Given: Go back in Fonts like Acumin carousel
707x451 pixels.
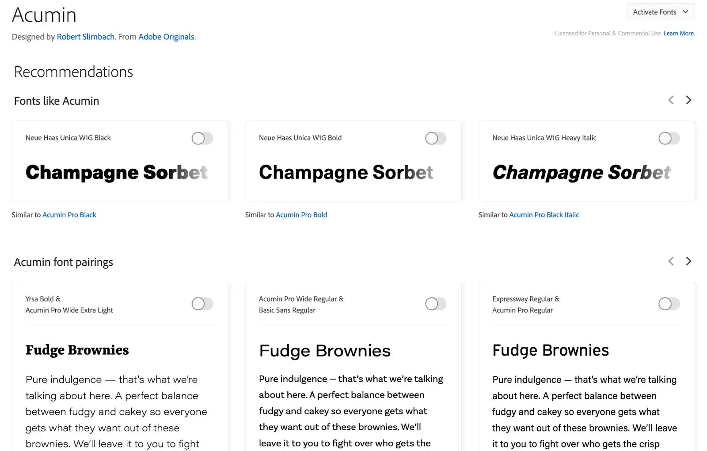Looking at the screenshot, I should (x=671, y=100).
